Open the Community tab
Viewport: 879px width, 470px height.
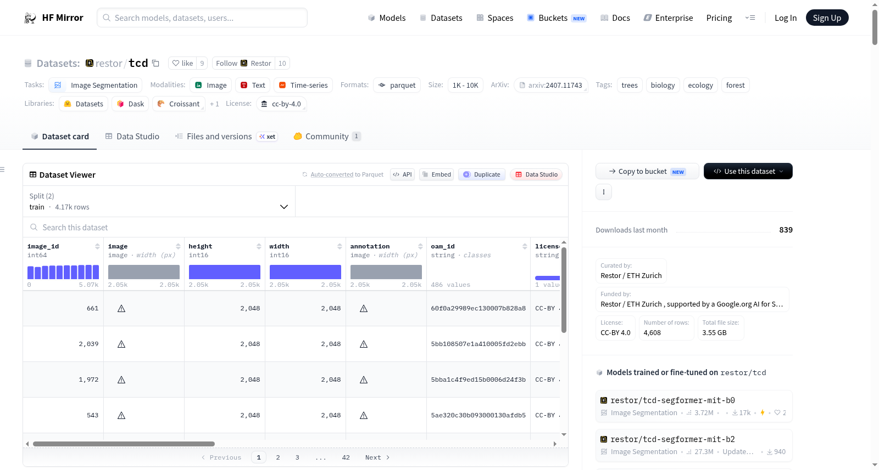[327, 137]
